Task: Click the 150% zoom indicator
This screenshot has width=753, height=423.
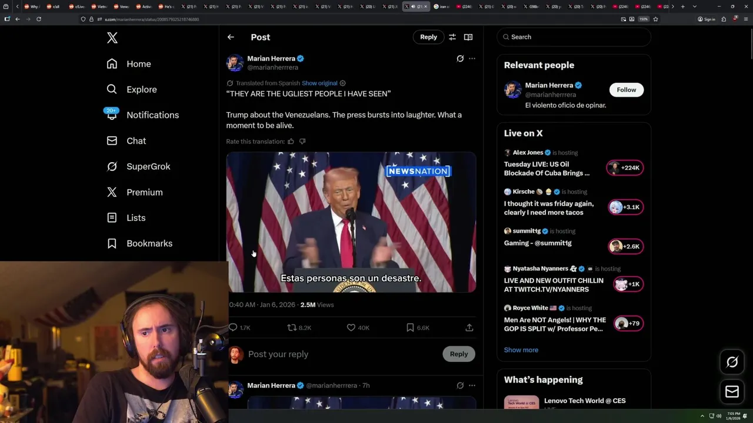Action: point(644,19)
